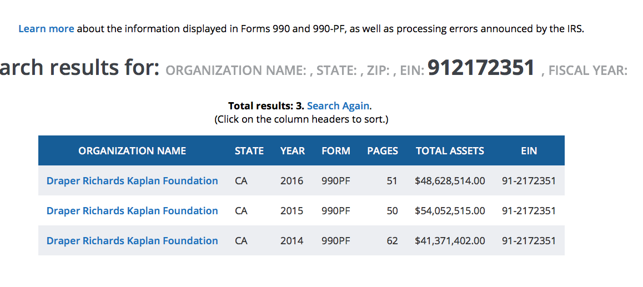Sort by the Form column header
This screenshot has height=287, width=643.
(336, 151)
